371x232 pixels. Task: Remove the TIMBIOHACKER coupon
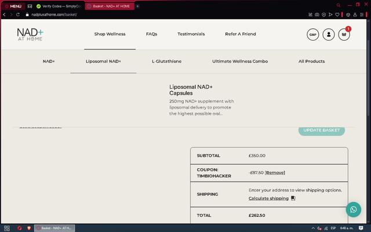(275, 173)
